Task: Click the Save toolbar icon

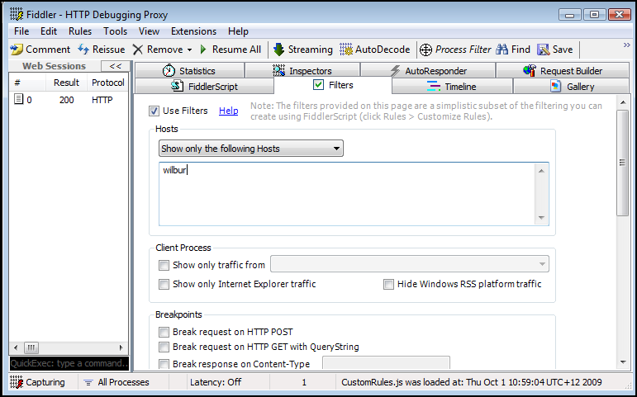Action: click(543, 50)
